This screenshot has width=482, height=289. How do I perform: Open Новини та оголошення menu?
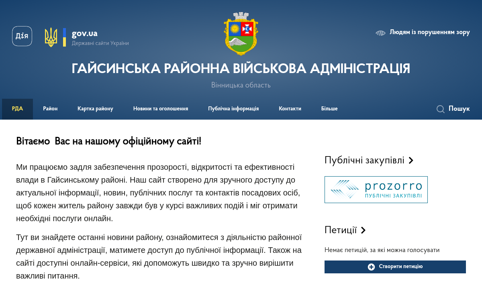(161, 109)
